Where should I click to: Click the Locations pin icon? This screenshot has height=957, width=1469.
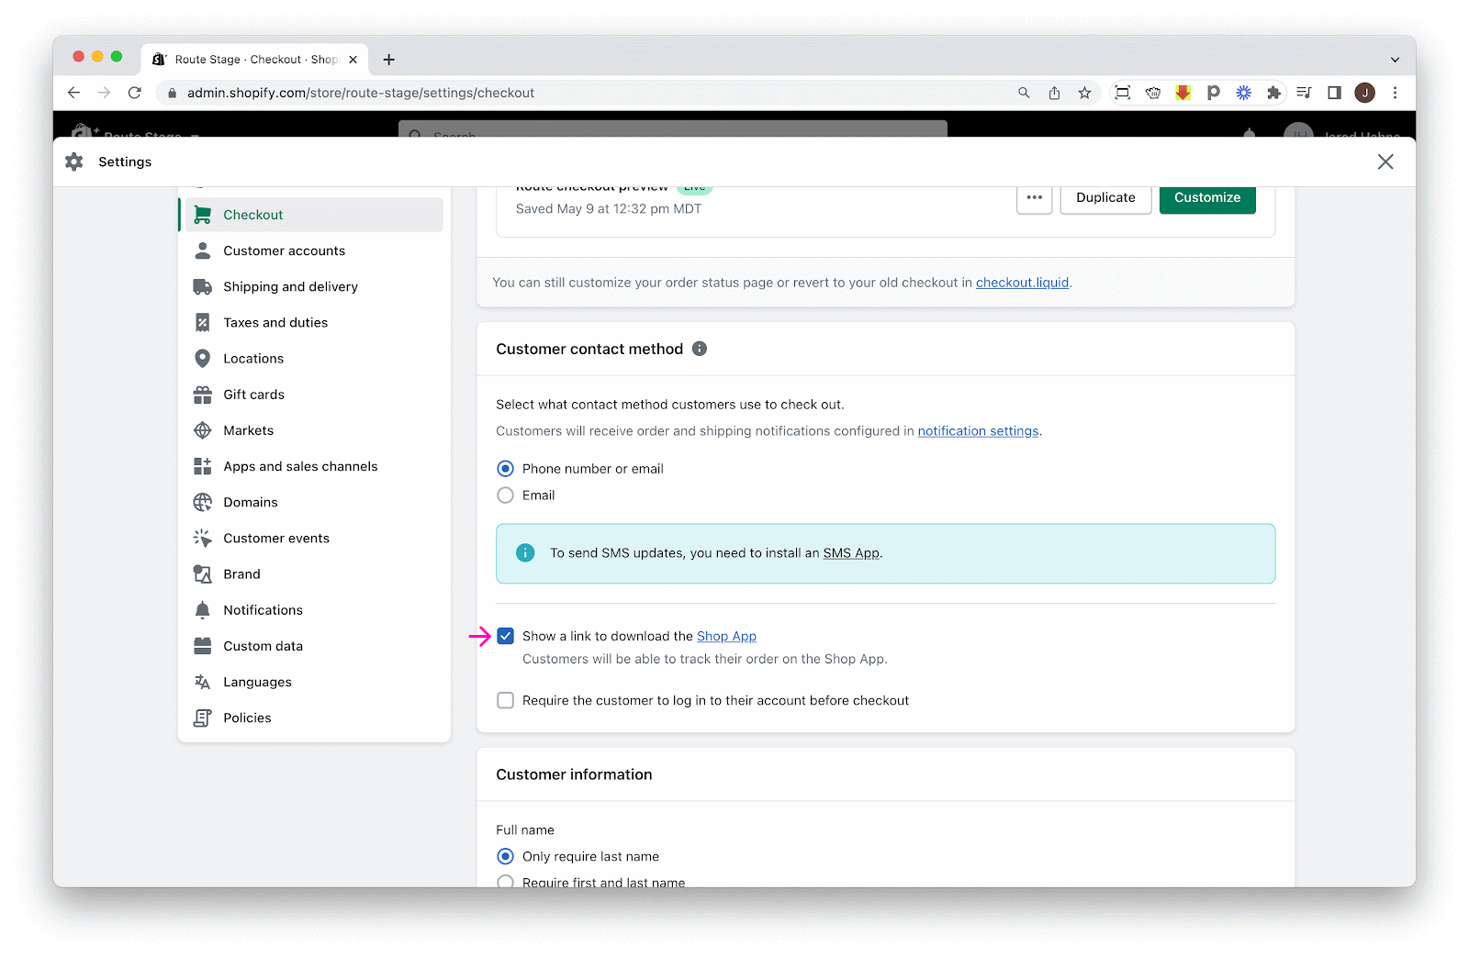[x=203, y=358]
